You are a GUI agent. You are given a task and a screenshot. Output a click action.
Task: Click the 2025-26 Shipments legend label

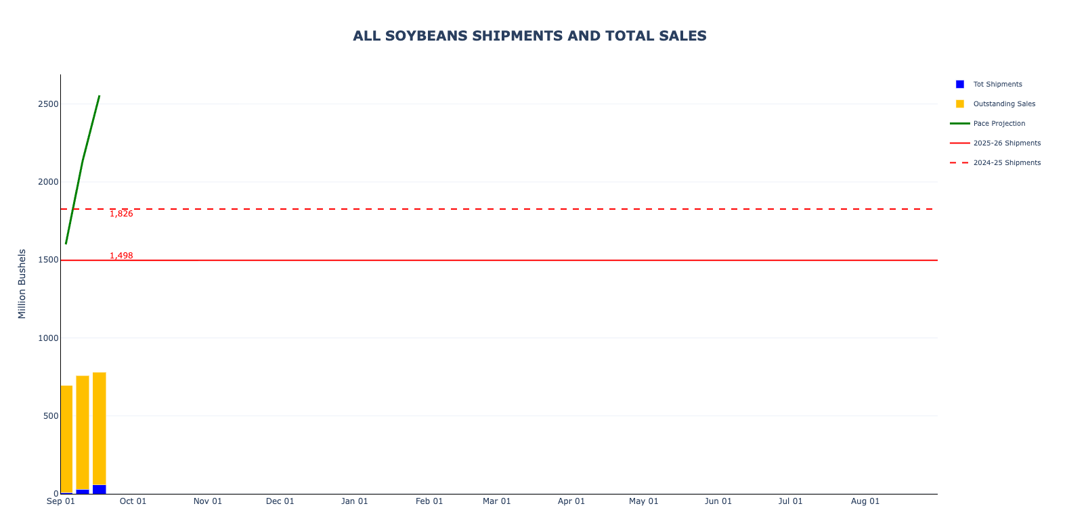pyautogui.click(x=1007, y=143)
